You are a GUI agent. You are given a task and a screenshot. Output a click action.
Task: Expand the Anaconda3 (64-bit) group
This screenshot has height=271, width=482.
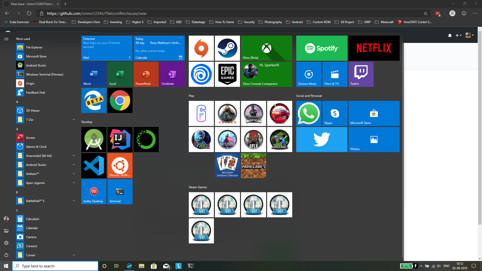tap(74, 156)
